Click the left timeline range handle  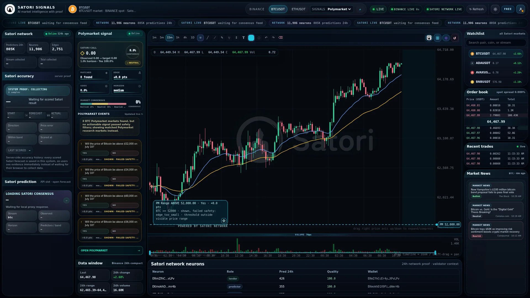(150, 253)
